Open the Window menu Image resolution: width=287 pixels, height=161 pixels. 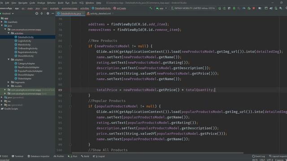[90, 3]
